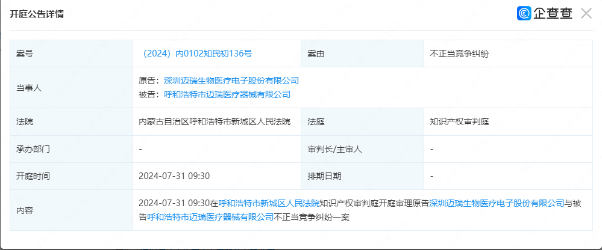The width and height of the screenshot is (602, 250).
Task: Click the 法庭 label cell
Action: click(x=362, y=122)
